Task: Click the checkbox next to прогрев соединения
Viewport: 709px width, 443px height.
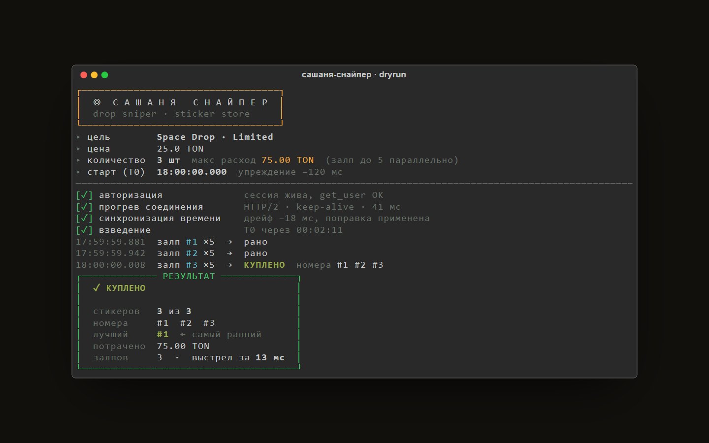Action: click(85, 207)
